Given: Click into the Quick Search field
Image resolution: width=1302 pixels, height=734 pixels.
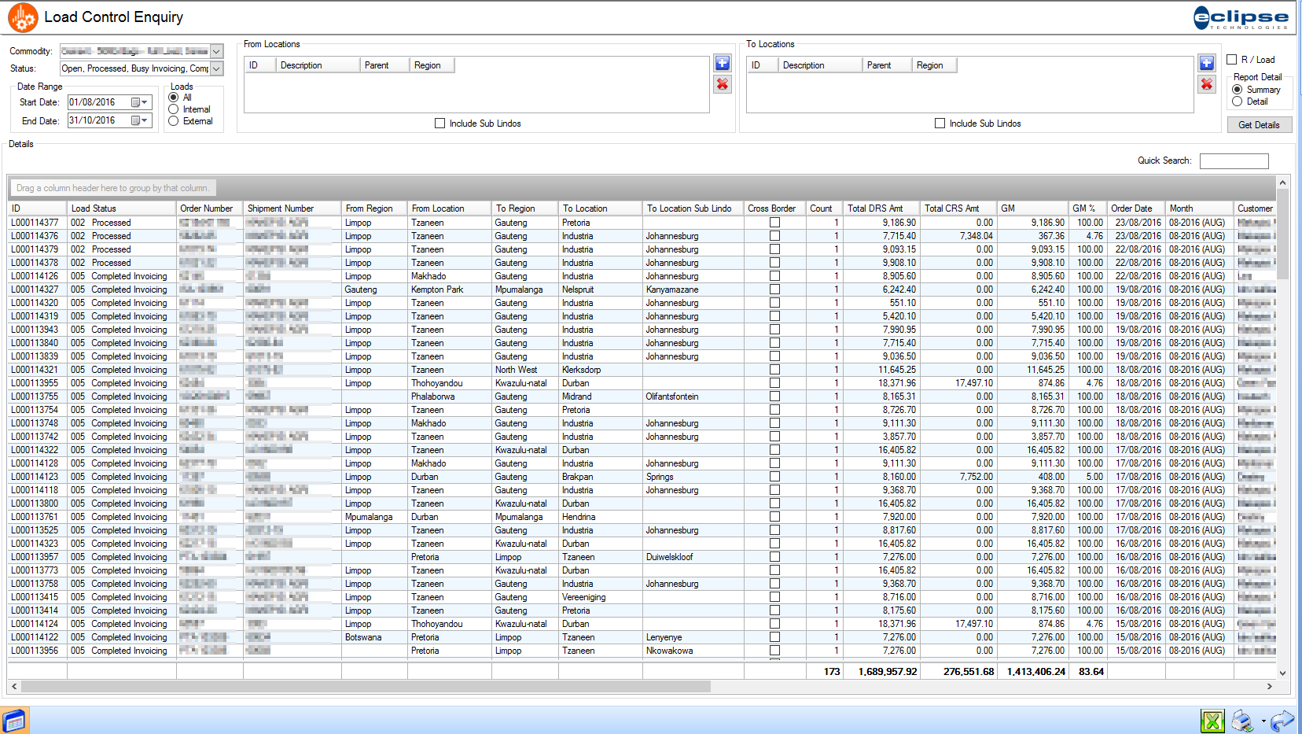Looking at the screenshot, I should [1234, 161].
